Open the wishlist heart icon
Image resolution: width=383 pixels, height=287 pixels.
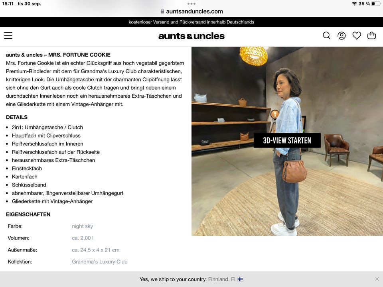(357, 35)
